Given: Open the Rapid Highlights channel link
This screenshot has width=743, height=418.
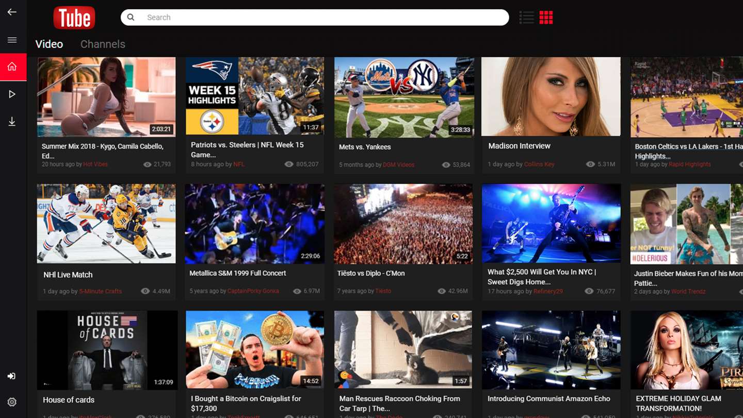Looking at the screenshot, I should click(690, 164).
